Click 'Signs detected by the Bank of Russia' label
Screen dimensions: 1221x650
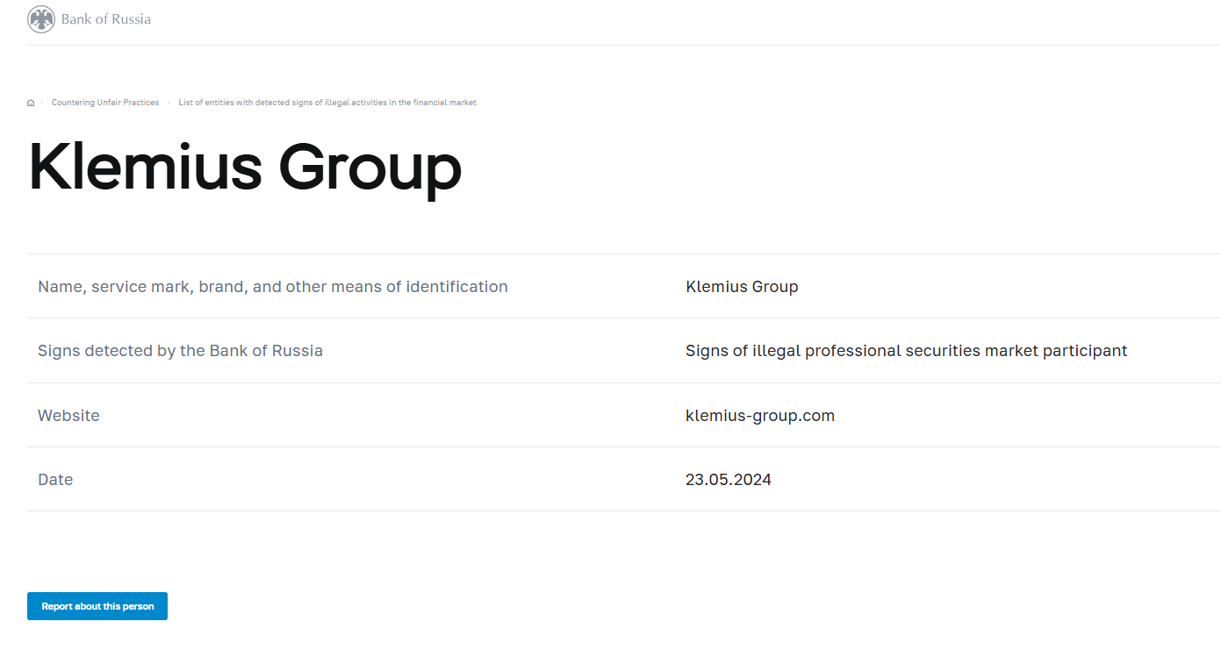point(180,351)
